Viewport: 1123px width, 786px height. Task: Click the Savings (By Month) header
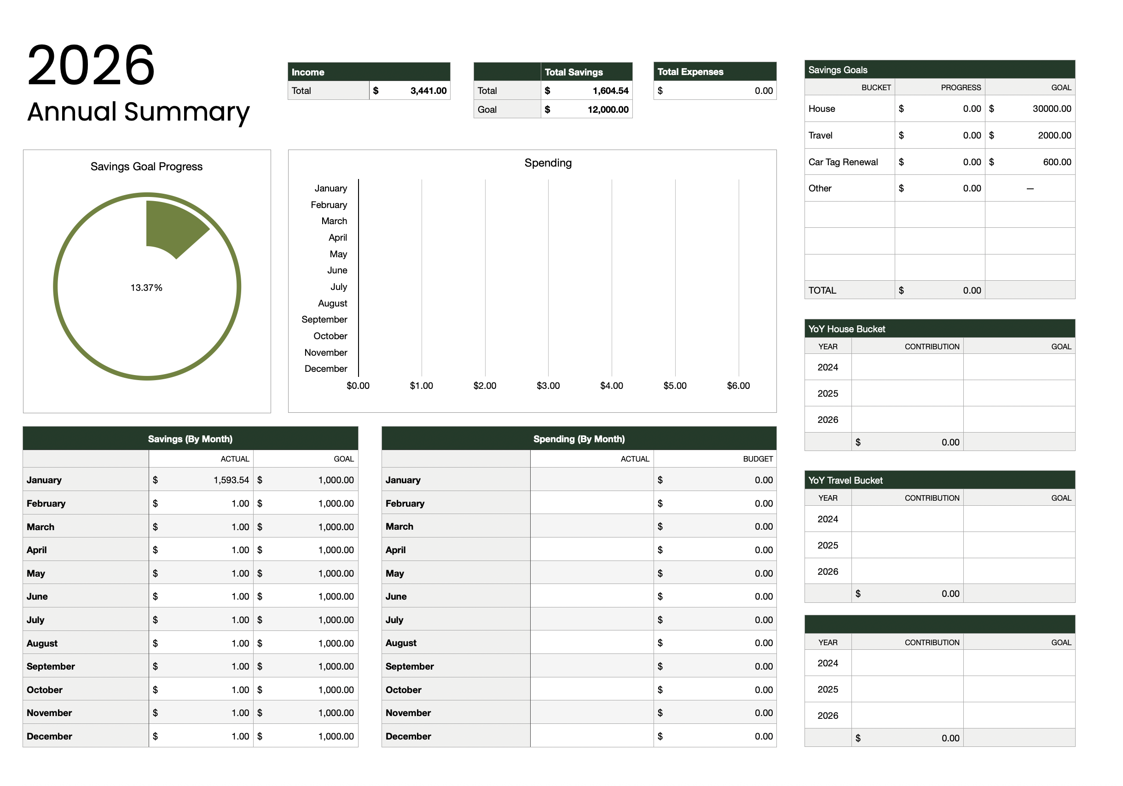click(x=190, y=439)
